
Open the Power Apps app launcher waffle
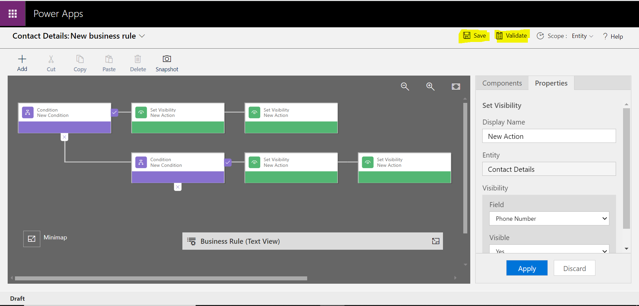pyautogui.click(x=13, y=14)
